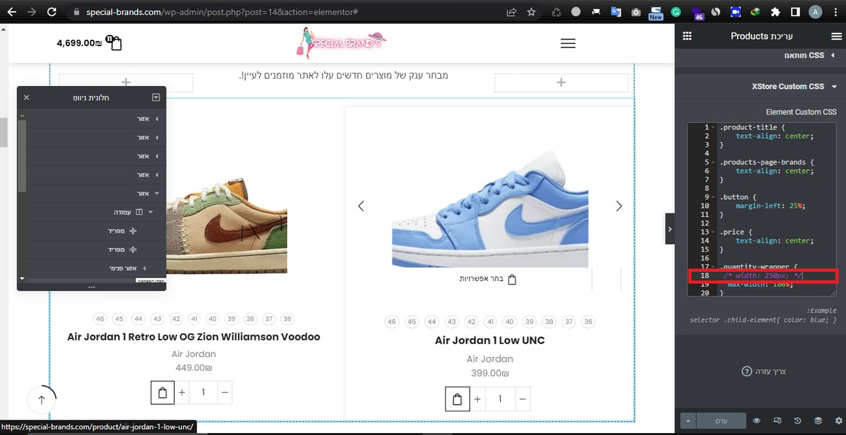Bookmark this page with star icon
This screenshot has width=846, height=435.
click(531, 12)
